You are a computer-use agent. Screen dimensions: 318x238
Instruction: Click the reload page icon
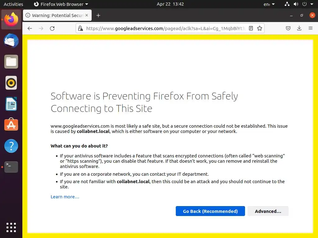[x=52, y=28]
